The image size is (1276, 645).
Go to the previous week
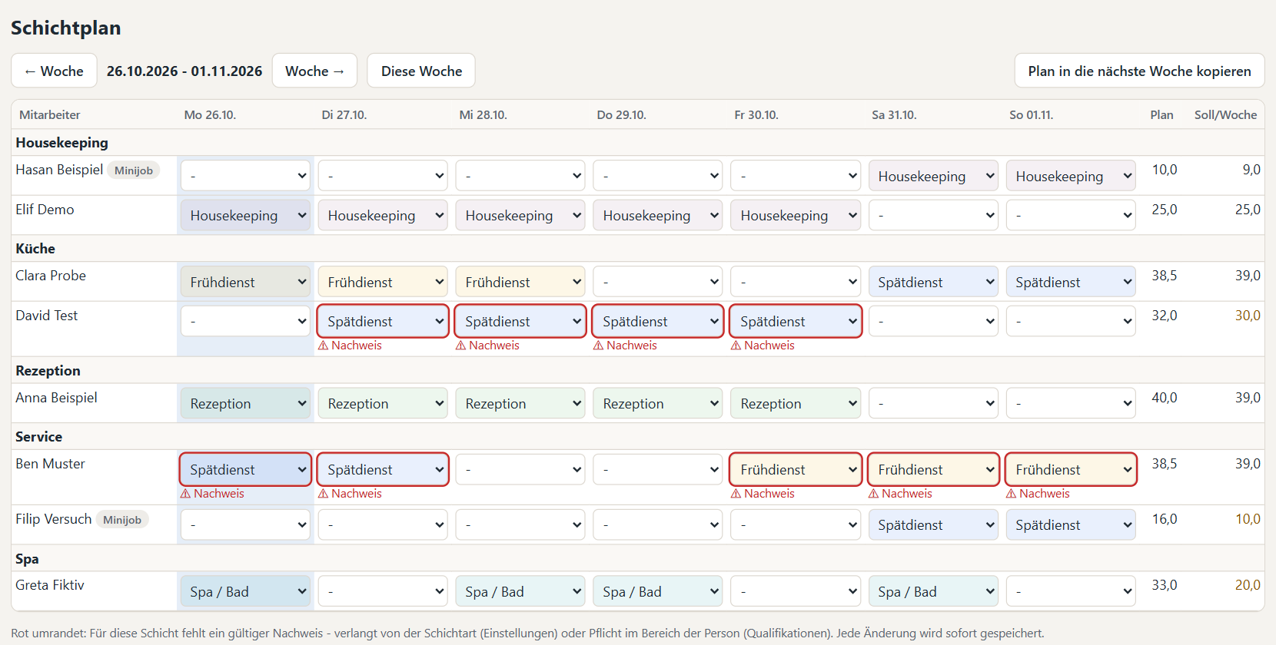tap(54, 71)
